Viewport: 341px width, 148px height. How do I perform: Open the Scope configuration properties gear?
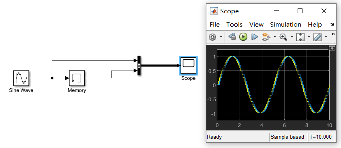pyautogui.click(x=212, y=37)
